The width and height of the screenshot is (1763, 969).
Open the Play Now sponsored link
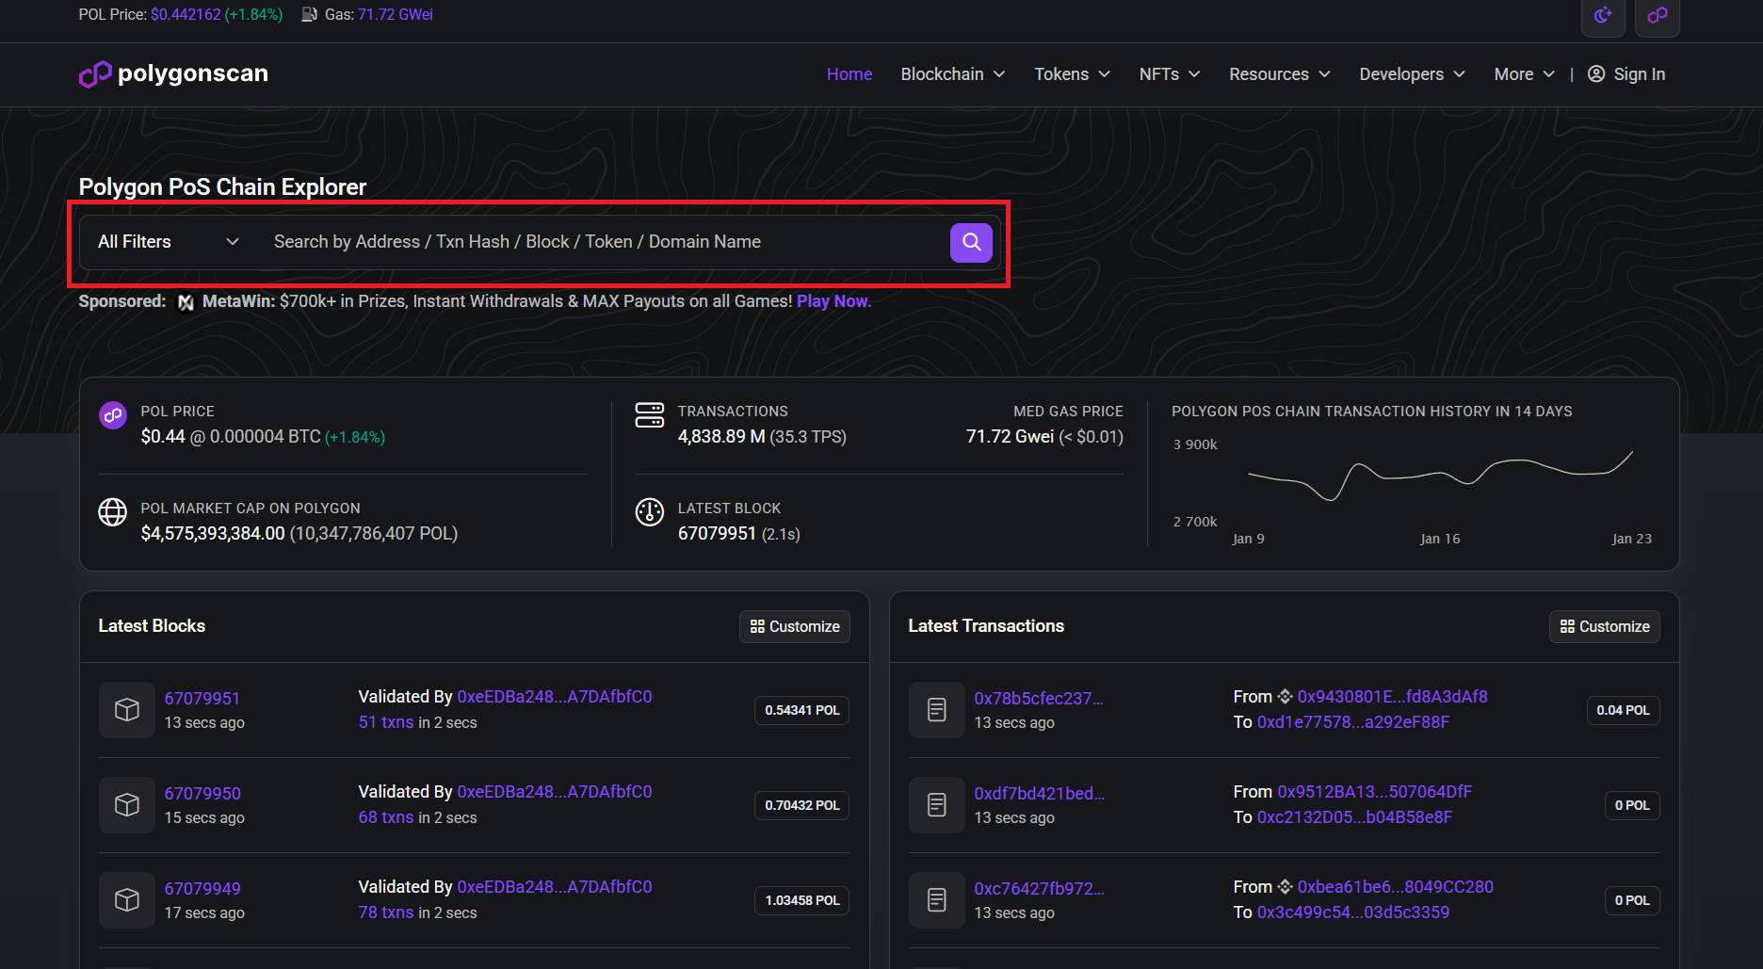click(x=833, y=301)
